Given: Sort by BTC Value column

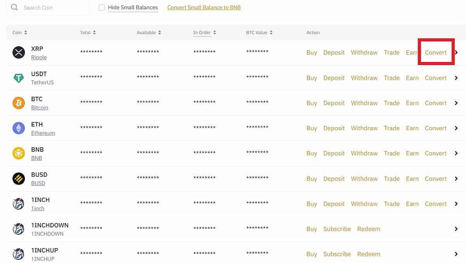Looking at the screenshot, I should [x=271, y=33].
